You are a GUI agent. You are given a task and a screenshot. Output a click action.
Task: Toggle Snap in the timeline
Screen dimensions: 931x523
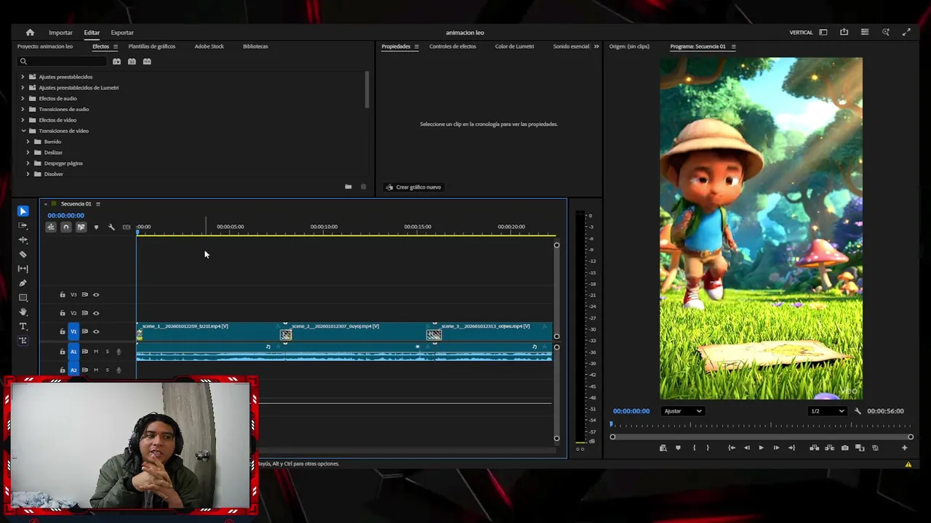click(x=65, y=227)
